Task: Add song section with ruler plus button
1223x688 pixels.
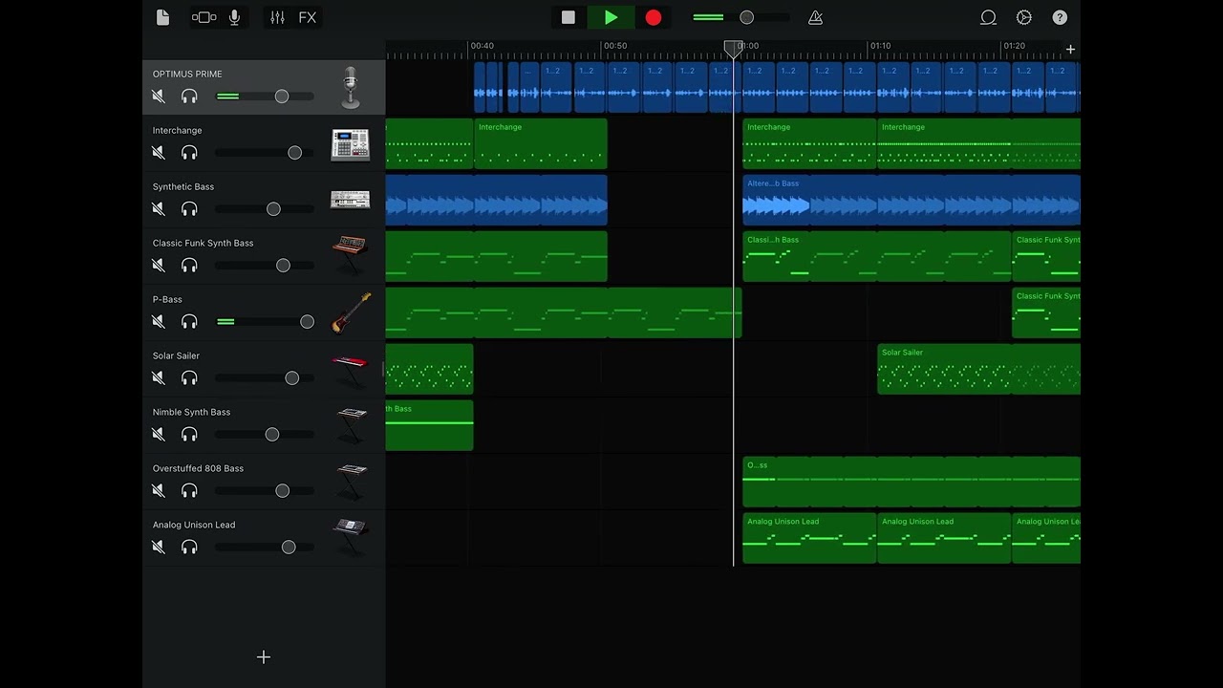Action: tap(1070, 49)
